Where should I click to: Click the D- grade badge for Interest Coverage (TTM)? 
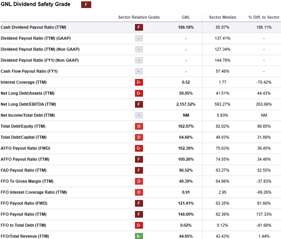(x=139, y=82)
